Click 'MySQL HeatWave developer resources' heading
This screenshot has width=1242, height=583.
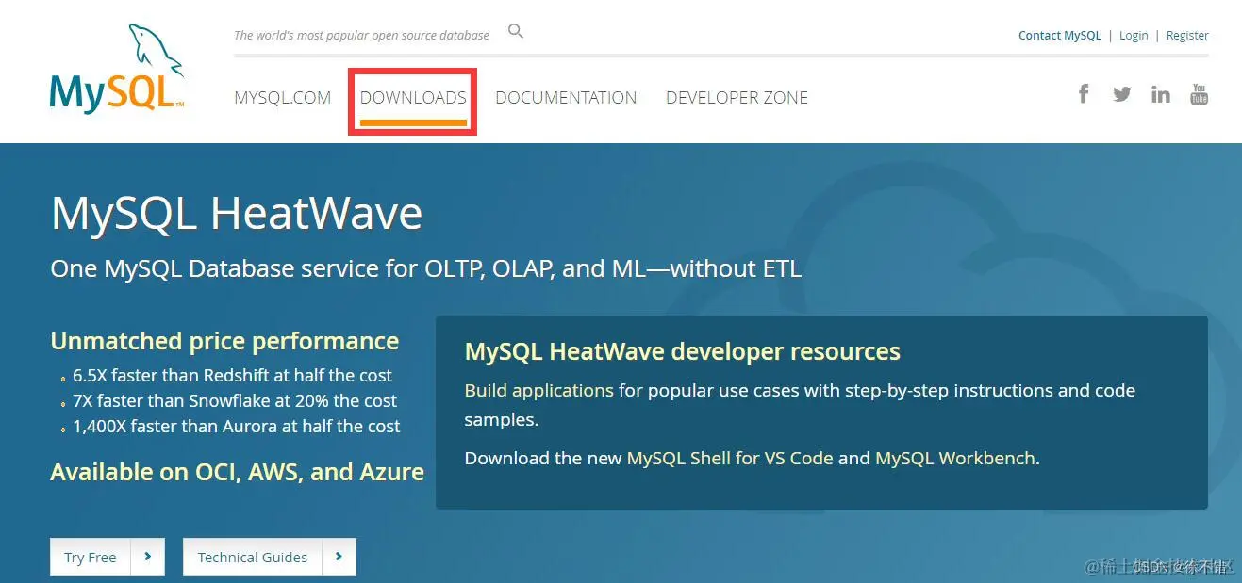683,352
